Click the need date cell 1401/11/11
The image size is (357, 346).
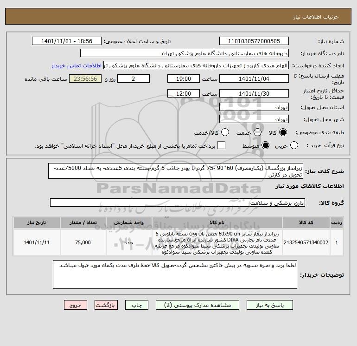[x=37, y=242]
